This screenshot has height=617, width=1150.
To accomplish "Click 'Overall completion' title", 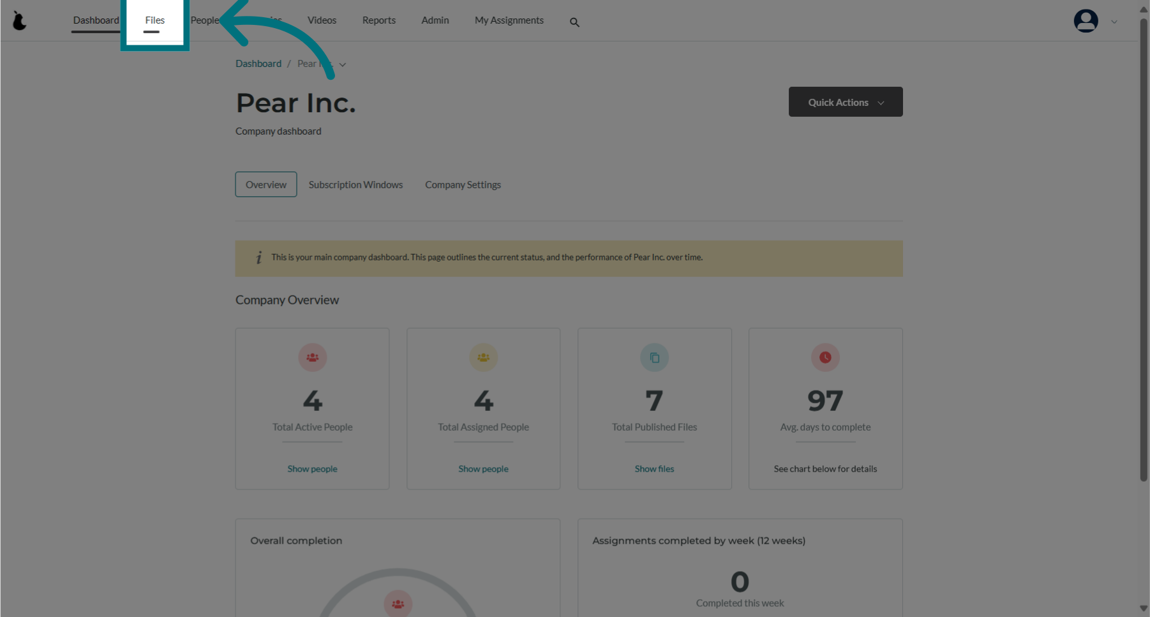I will [296, 540].
